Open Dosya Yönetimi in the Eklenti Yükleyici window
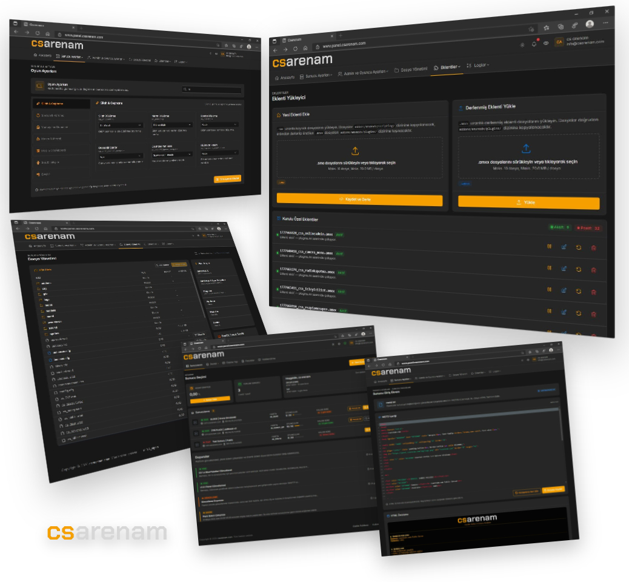 click(x=411, y=70)
